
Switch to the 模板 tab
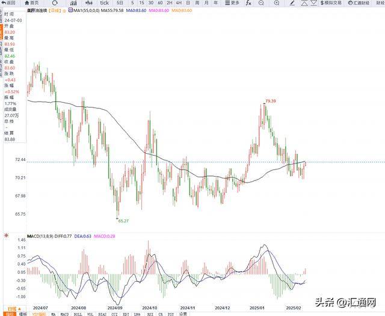coord(23,314)
